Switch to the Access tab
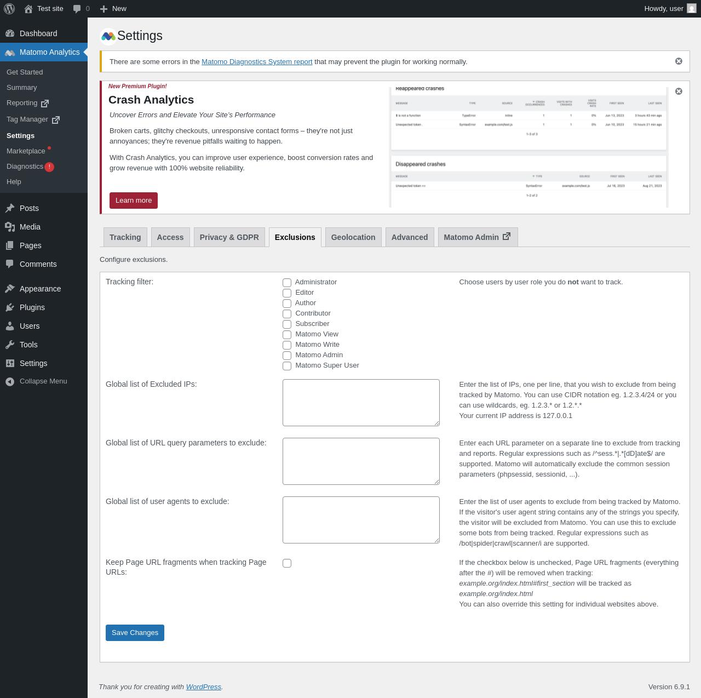701x698 pixels. 170,237
